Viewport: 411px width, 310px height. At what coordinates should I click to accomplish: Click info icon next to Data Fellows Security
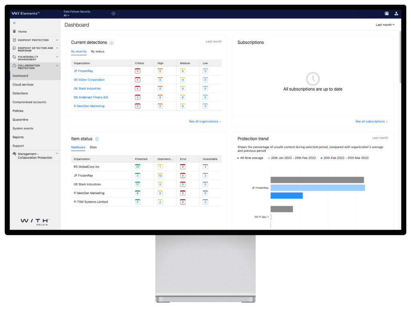pyautogui.click(x=113, y=14)
